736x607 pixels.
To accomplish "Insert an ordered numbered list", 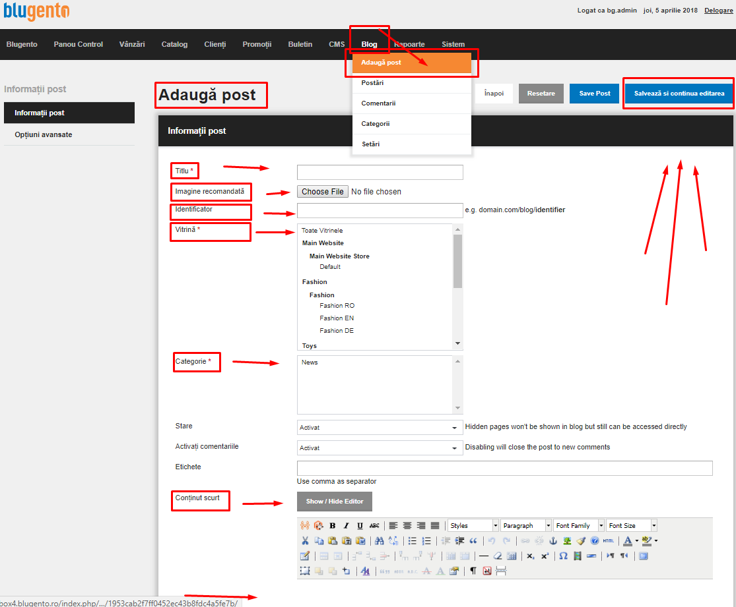I will coord(426,540).
